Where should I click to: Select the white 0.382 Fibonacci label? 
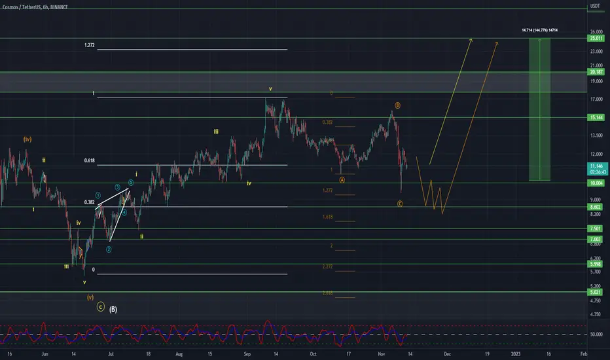click(x=90, y=202)
